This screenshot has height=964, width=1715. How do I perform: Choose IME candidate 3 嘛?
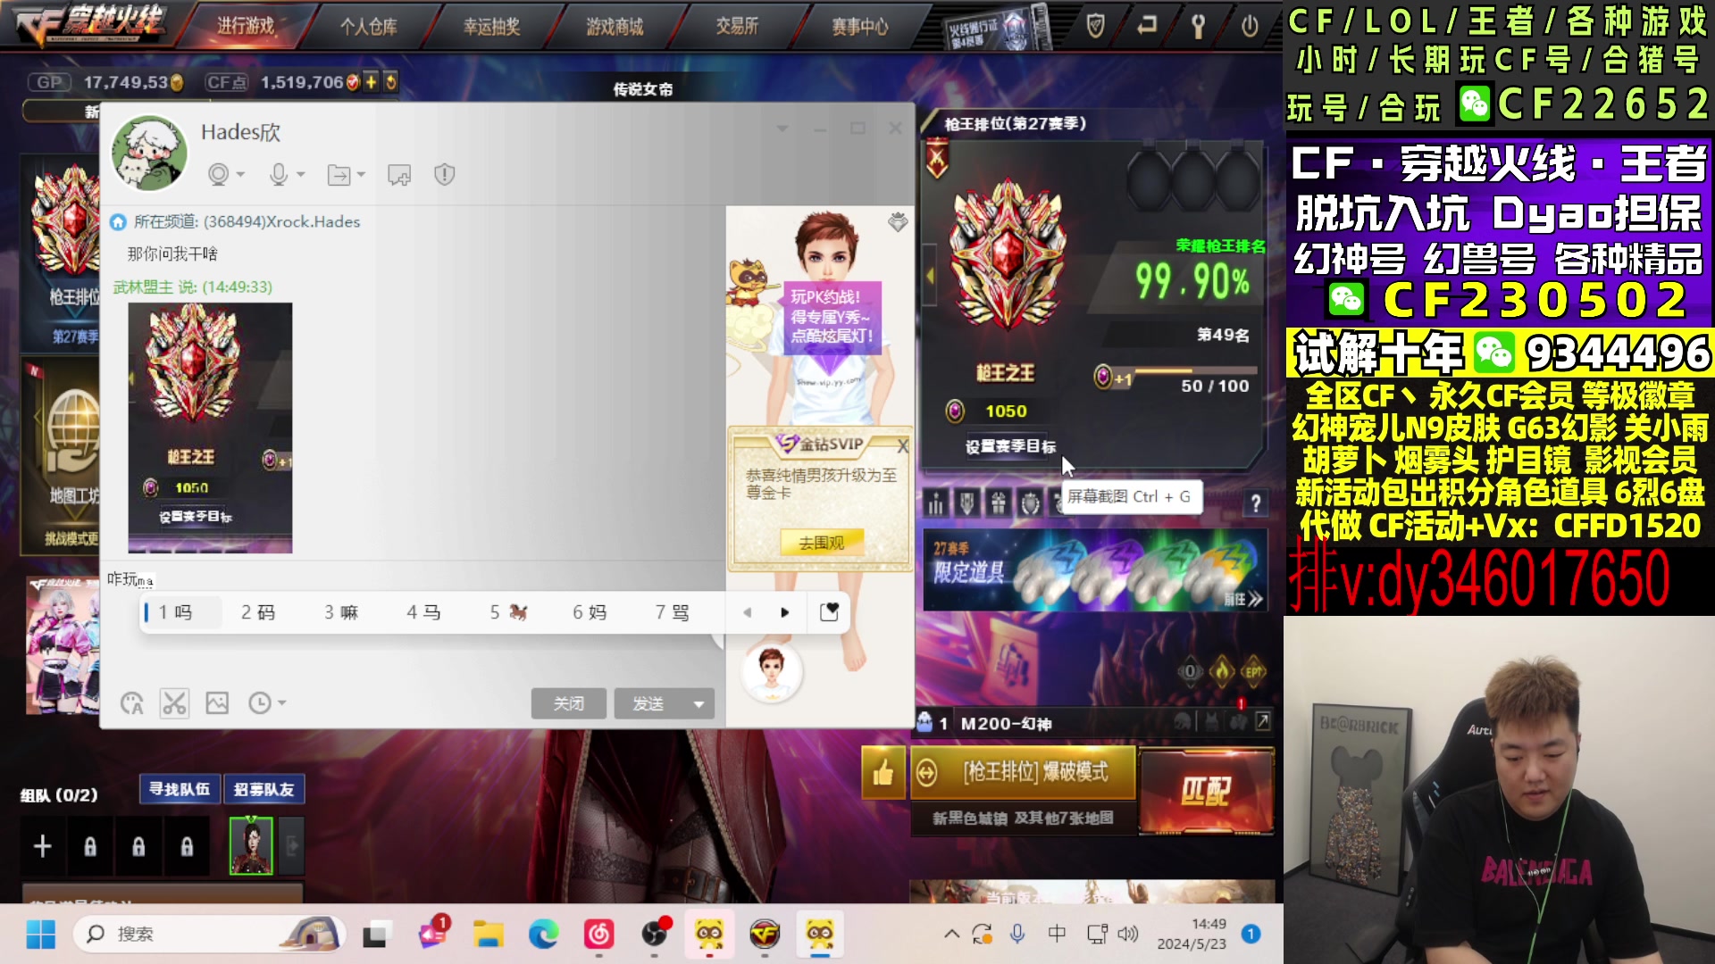[341, 612]
